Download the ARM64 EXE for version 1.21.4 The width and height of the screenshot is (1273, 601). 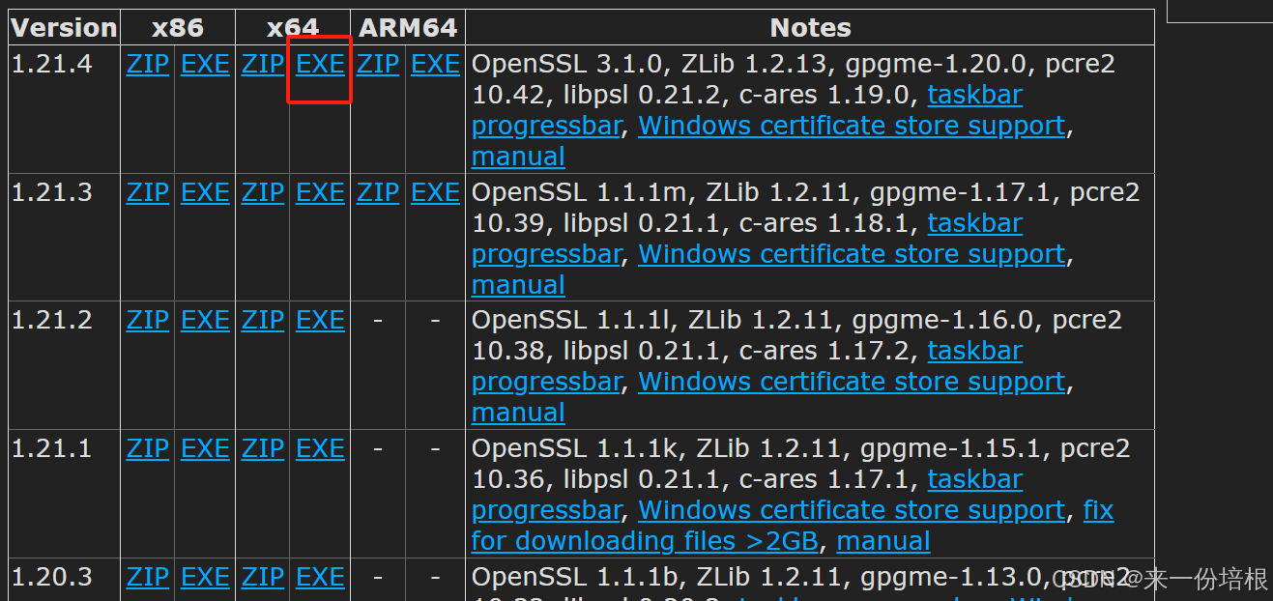[x=435, y=65]
